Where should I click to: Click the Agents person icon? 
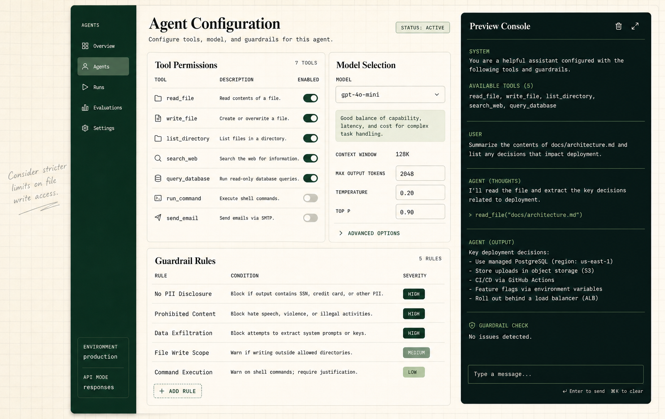tap(85, 67)
